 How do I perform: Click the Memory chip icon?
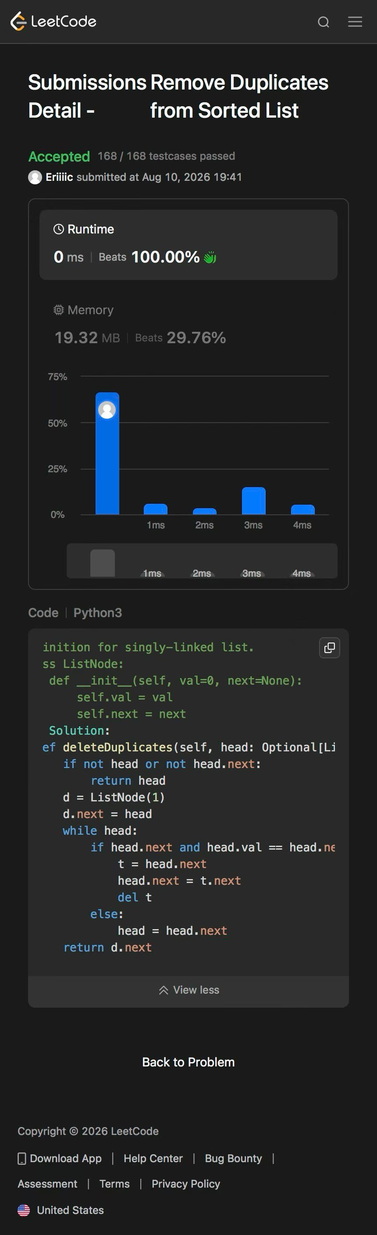[x=58, y=310]
